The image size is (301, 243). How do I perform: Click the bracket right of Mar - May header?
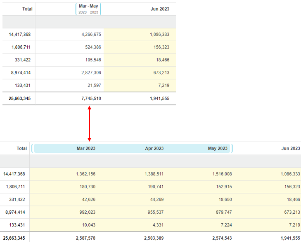tap(100, 9)
